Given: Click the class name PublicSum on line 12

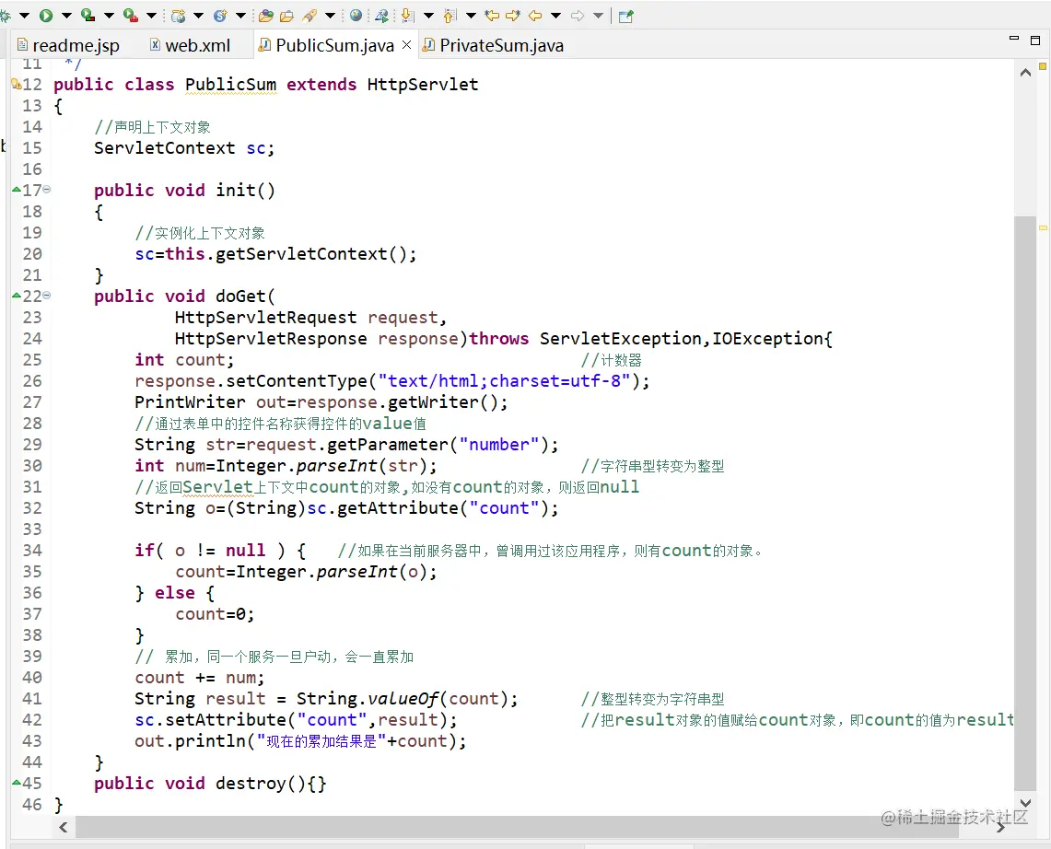Looking at the screenshot, I should [230, 85].
